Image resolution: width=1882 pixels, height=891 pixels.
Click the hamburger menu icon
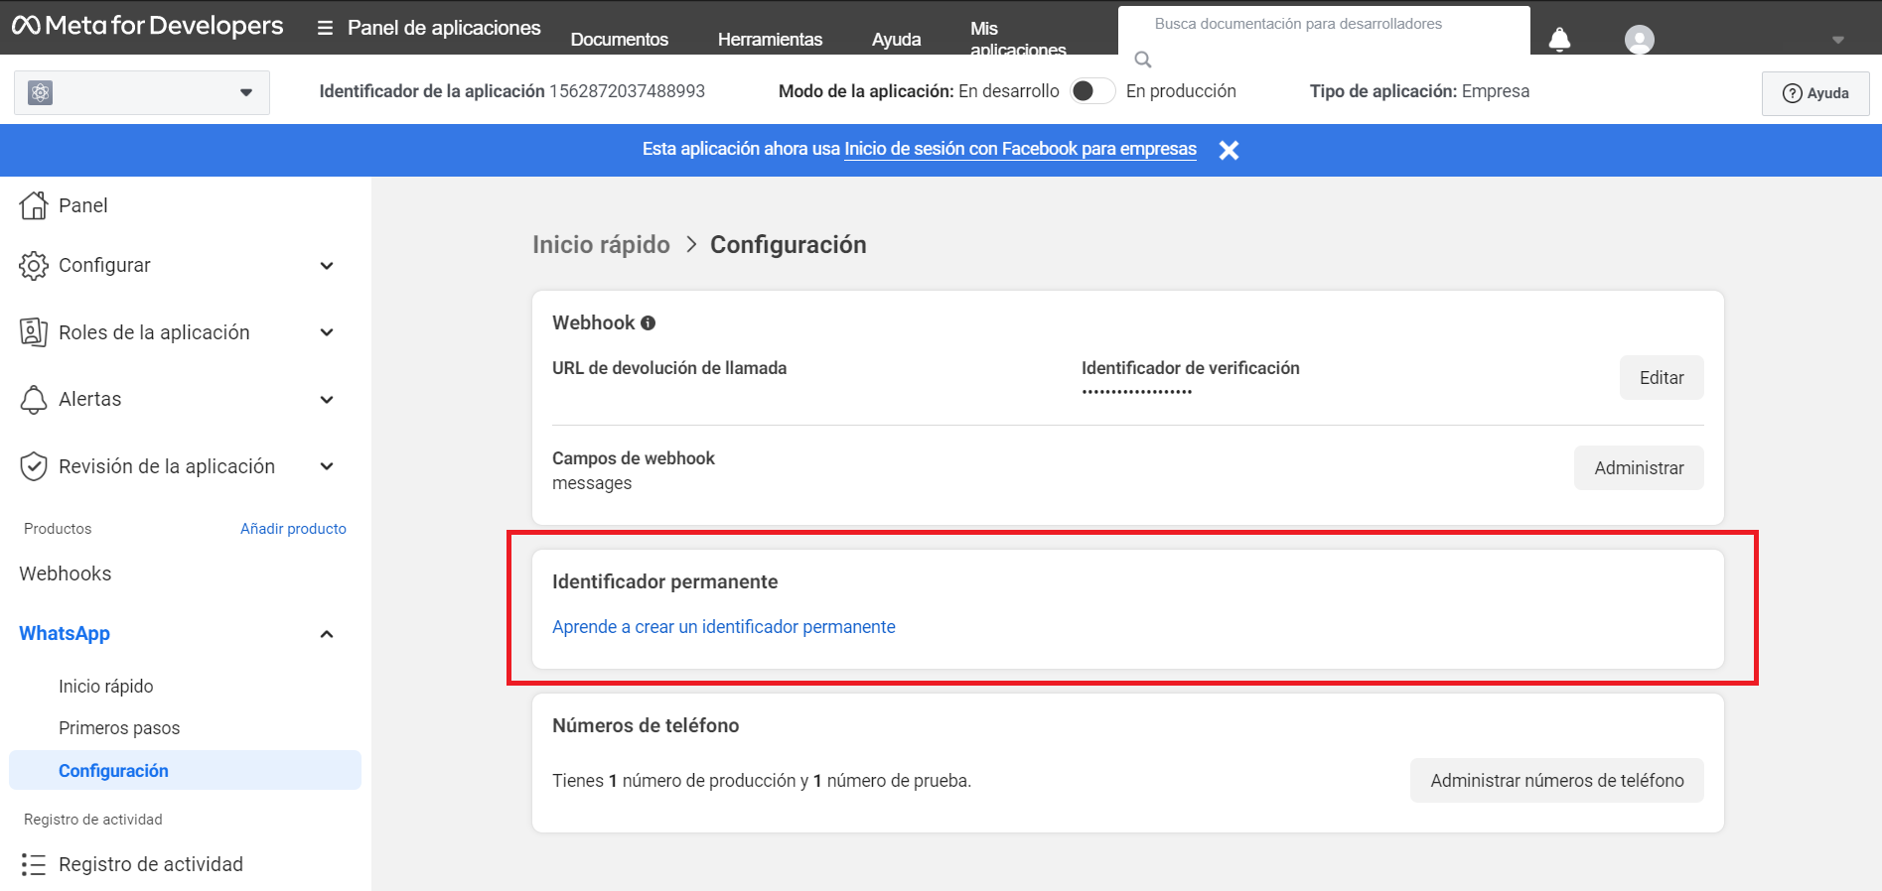click(x=325, y=28)
